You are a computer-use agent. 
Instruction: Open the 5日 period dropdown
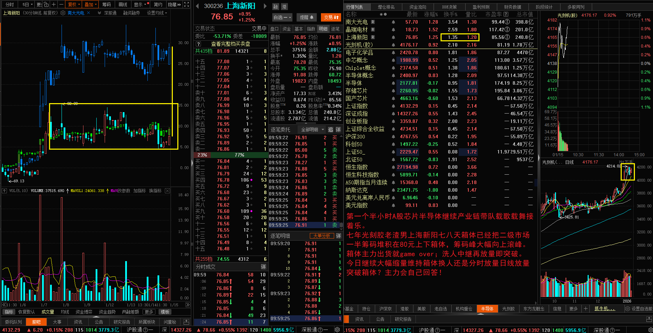[x=27, y=5]
